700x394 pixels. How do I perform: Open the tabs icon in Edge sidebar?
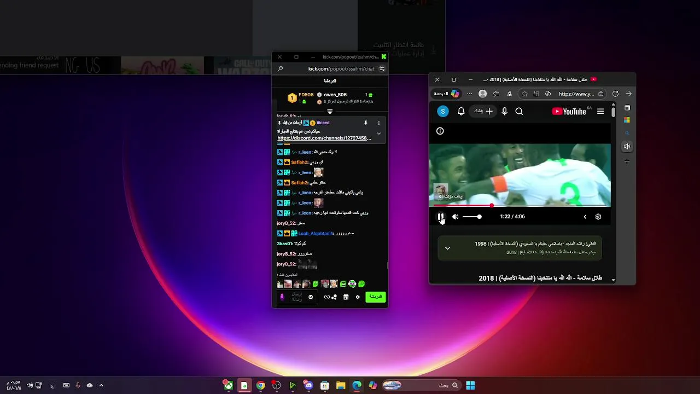click(x=627, y=108)
